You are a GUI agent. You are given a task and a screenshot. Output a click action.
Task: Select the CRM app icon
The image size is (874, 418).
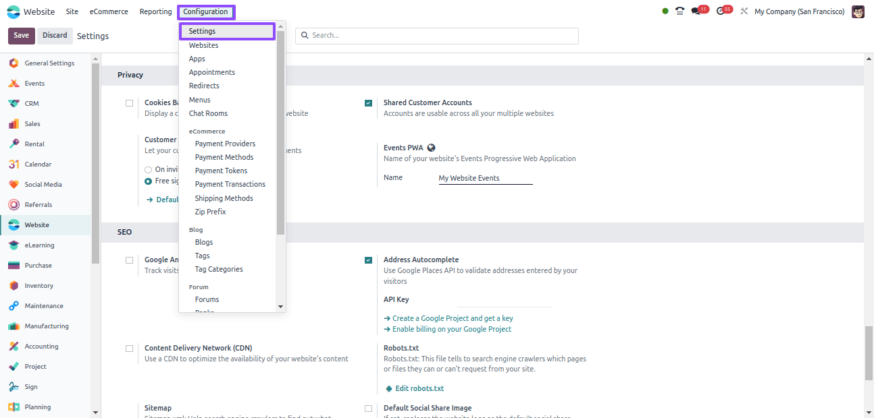14,104
